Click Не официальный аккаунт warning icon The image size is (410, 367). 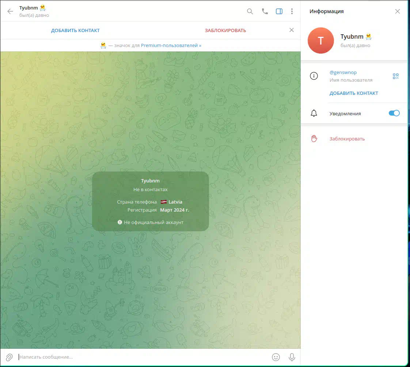(x=120, y=223)
